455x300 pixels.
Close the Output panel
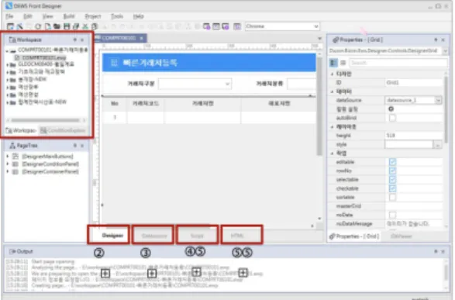click(x=443, y=251)
